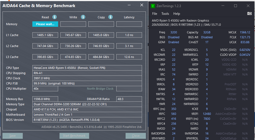Click the tRC value 74
Image resolution: width=255 pixels, height=140 pixels.
click(174, 74)
